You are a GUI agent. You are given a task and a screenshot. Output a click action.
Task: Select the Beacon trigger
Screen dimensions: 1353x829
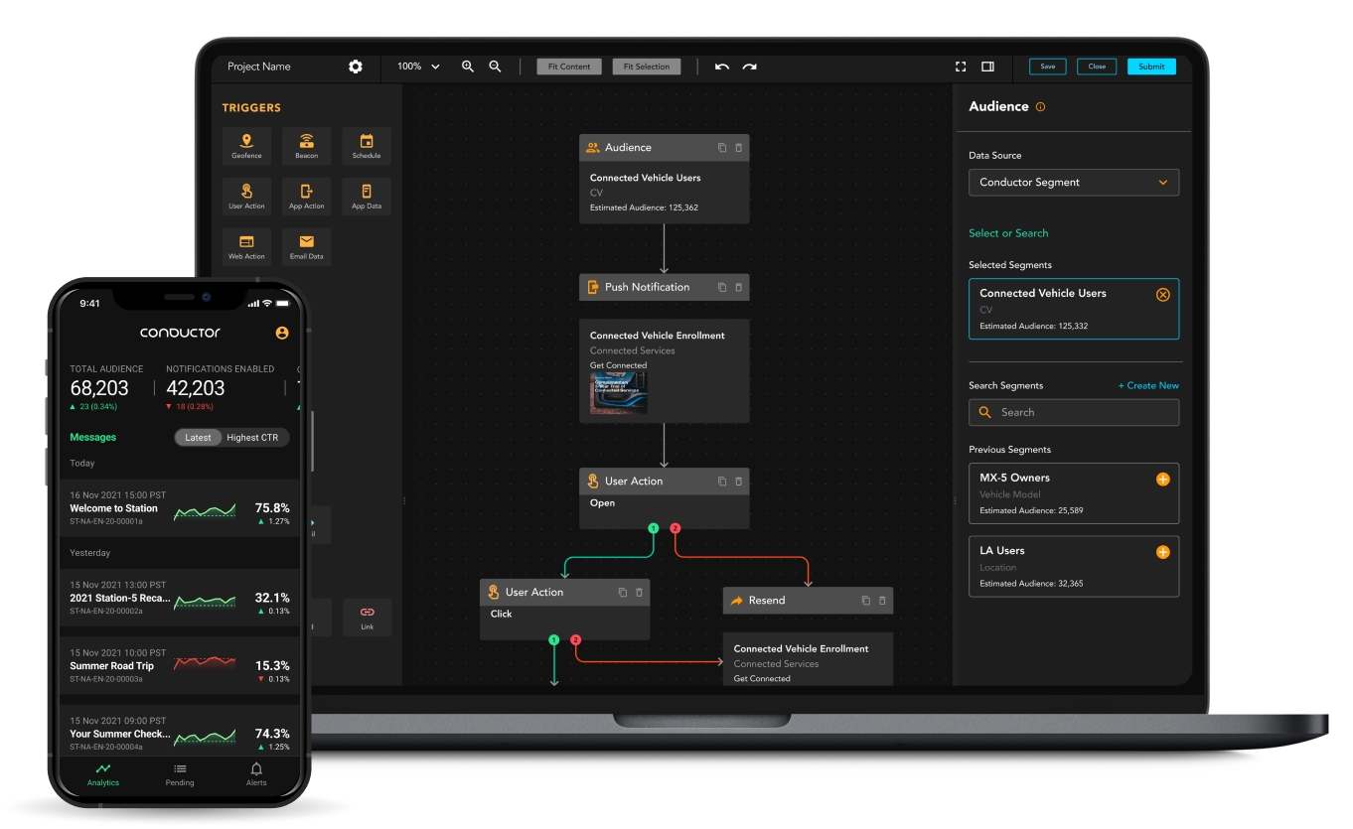[x=307, y=146]
